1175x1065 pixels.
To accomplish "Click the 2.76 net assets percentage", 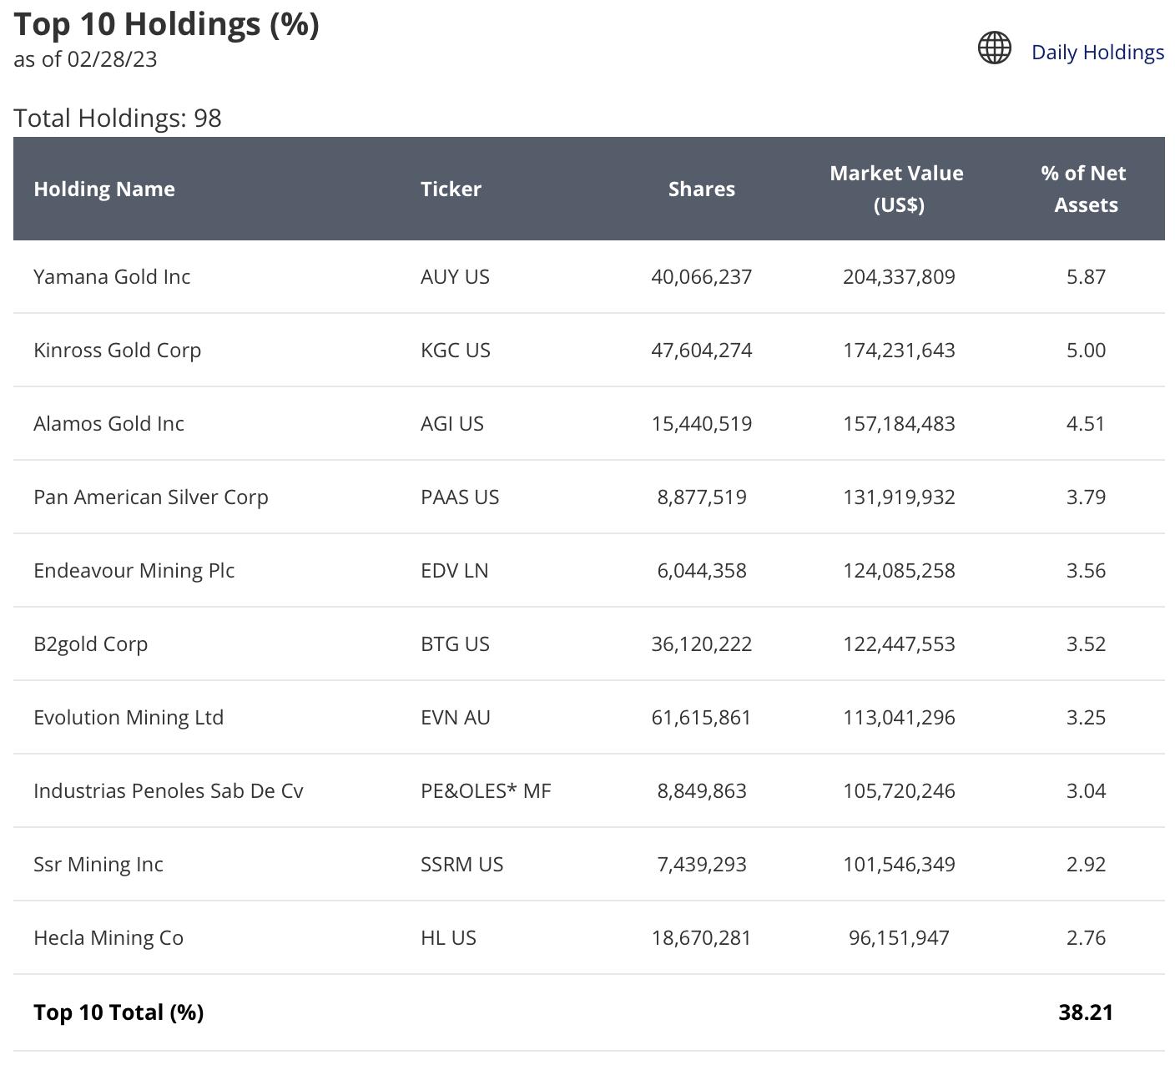I will [x=1086, y=937].
